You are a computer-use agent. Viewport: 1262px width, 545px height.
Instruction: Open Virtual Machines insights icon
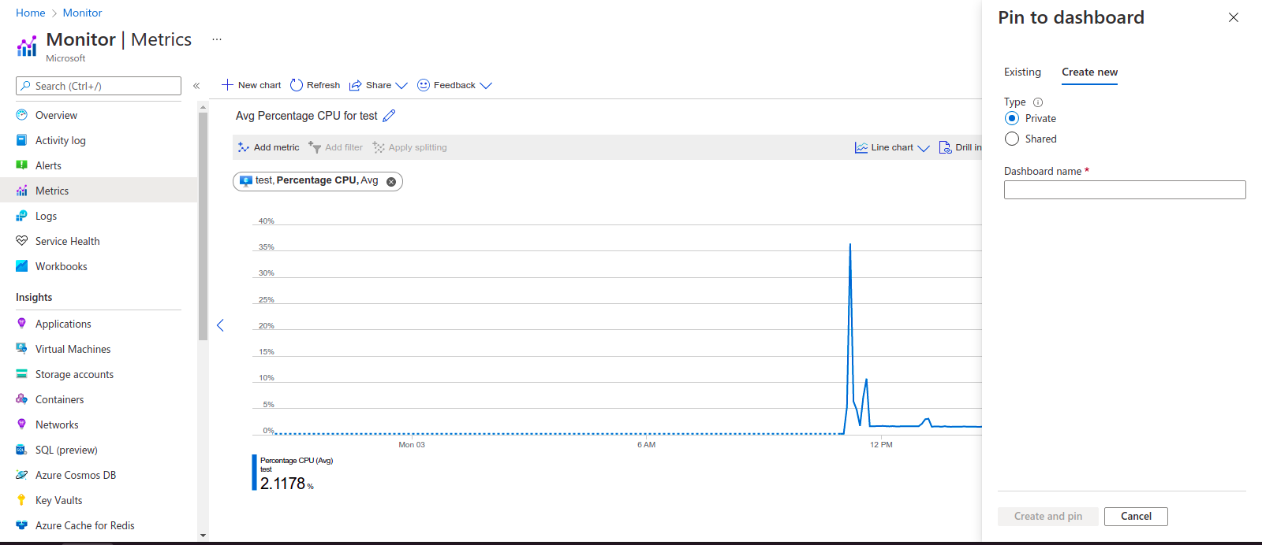[x=22, y=349]
